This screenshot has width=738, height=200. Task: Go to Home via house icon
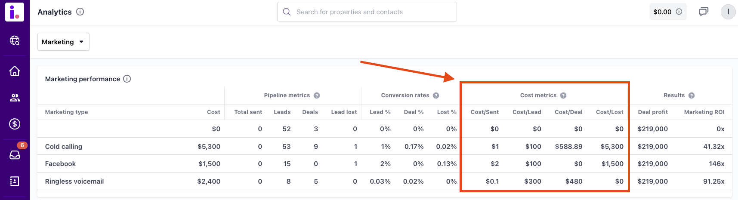tap(15, 71)
